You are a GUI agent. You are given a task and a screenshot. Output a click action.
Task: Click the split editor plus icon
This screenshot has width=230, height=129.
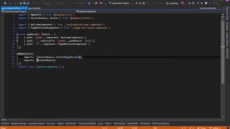[223, 15]
